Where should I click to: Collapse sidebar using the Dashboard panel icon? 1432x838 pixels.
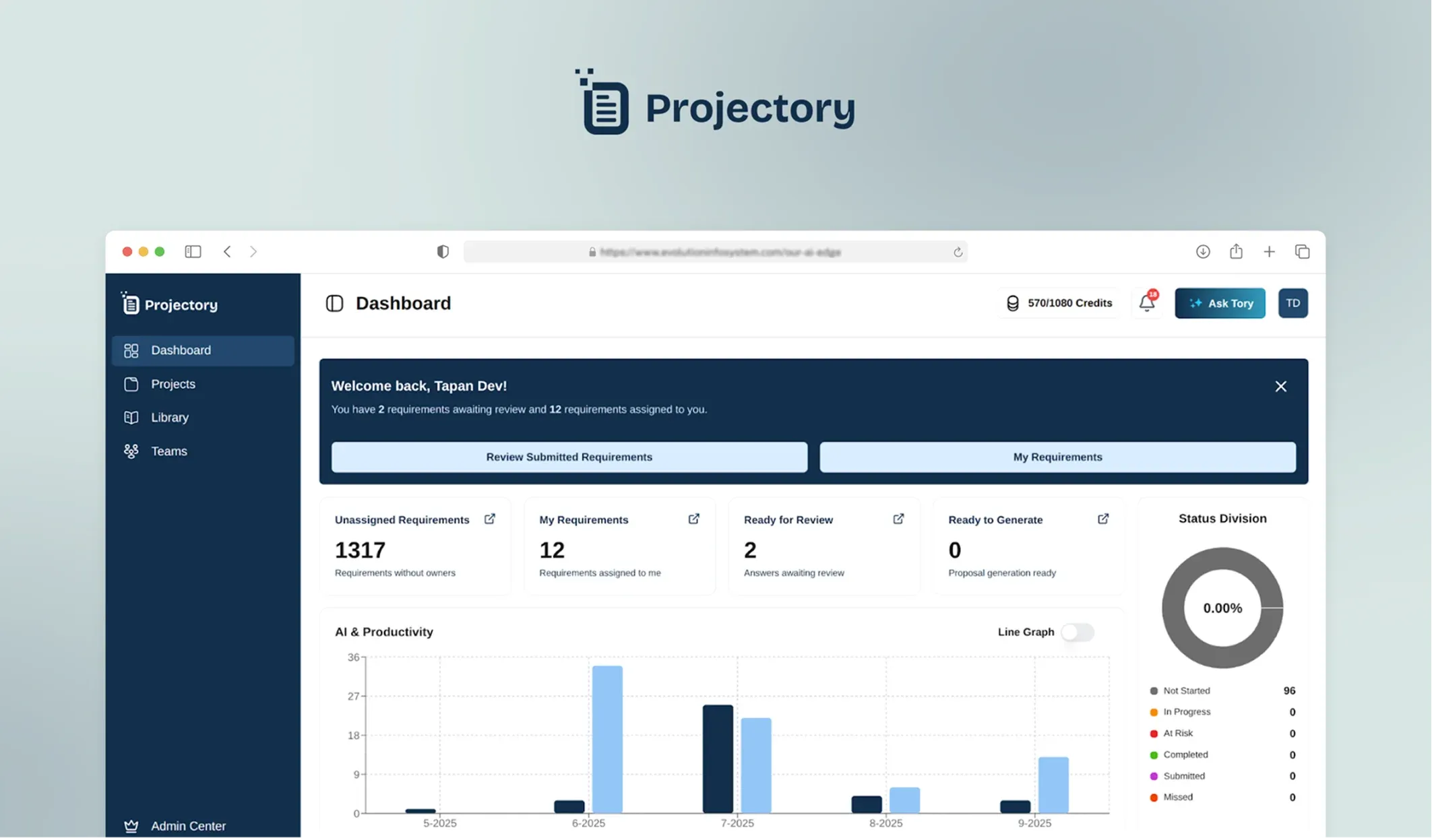click(x=334, y=303)
